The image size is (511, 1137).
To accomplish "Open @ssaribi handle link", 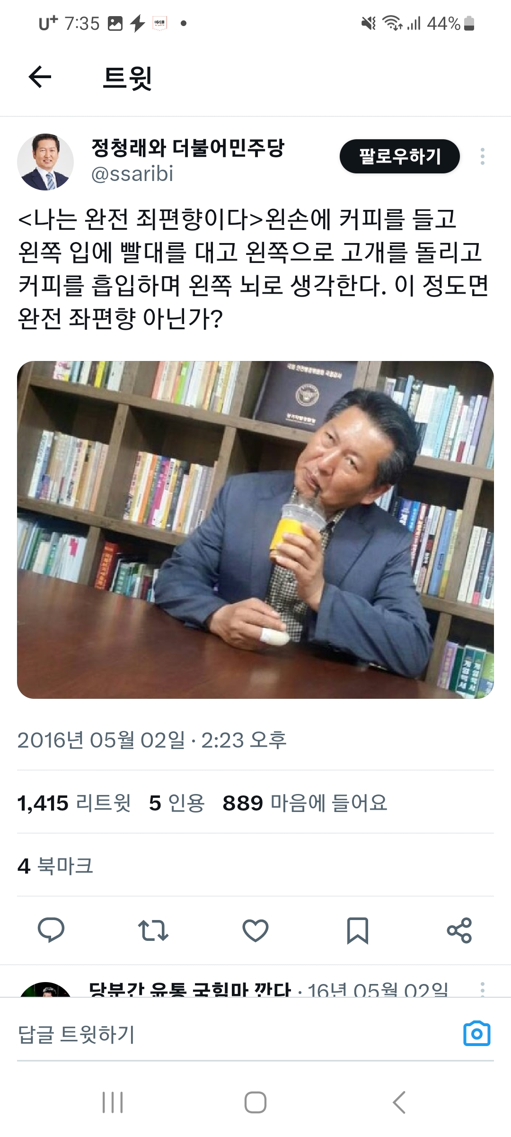I will [x=132, y=174].
